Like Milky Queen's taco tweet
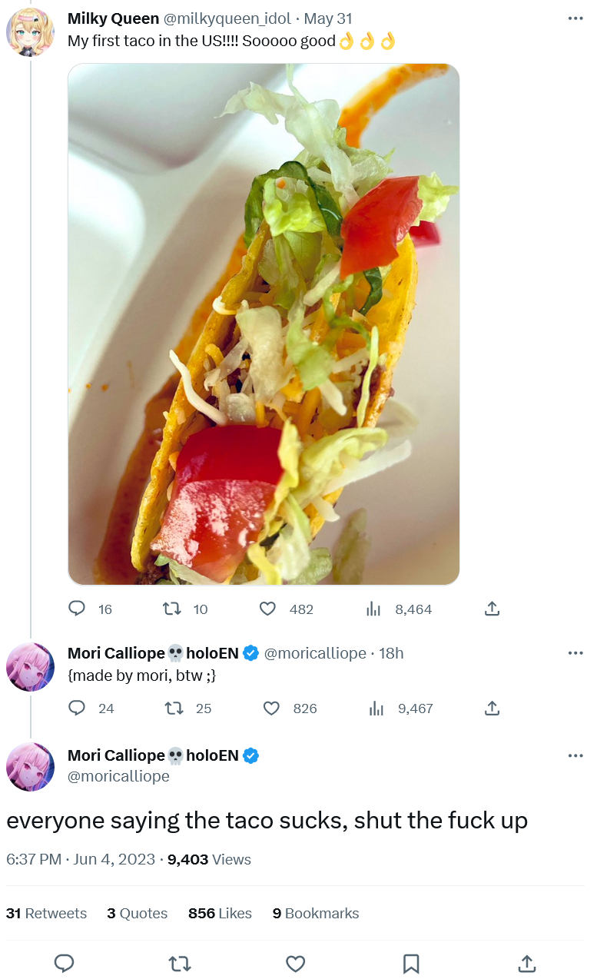This screenshot has width=597, height=979. (x=267, y=609)
